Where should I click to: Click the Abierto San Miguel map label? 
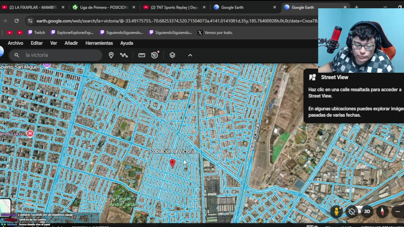pos(19,67)
